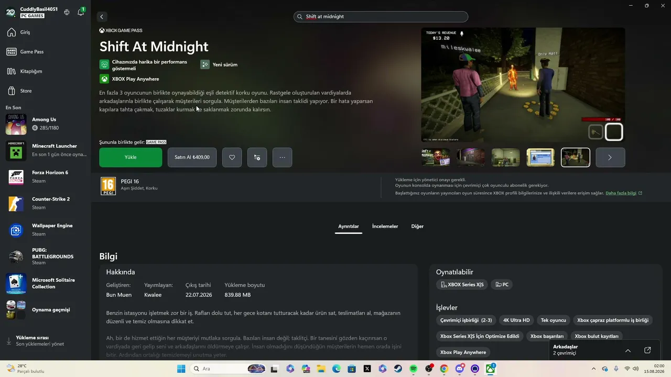Open the Daha fazla bilgi link
The width and height of the screenshot is (671, 377).
[624, 193]
